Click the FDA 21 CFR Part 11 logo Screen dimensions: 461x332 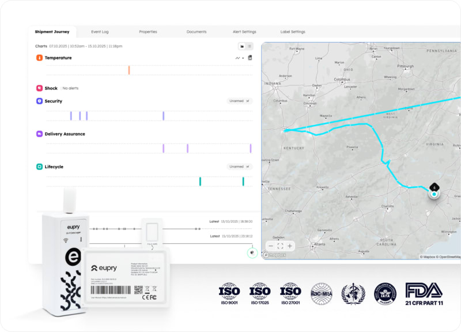(424, 294)
